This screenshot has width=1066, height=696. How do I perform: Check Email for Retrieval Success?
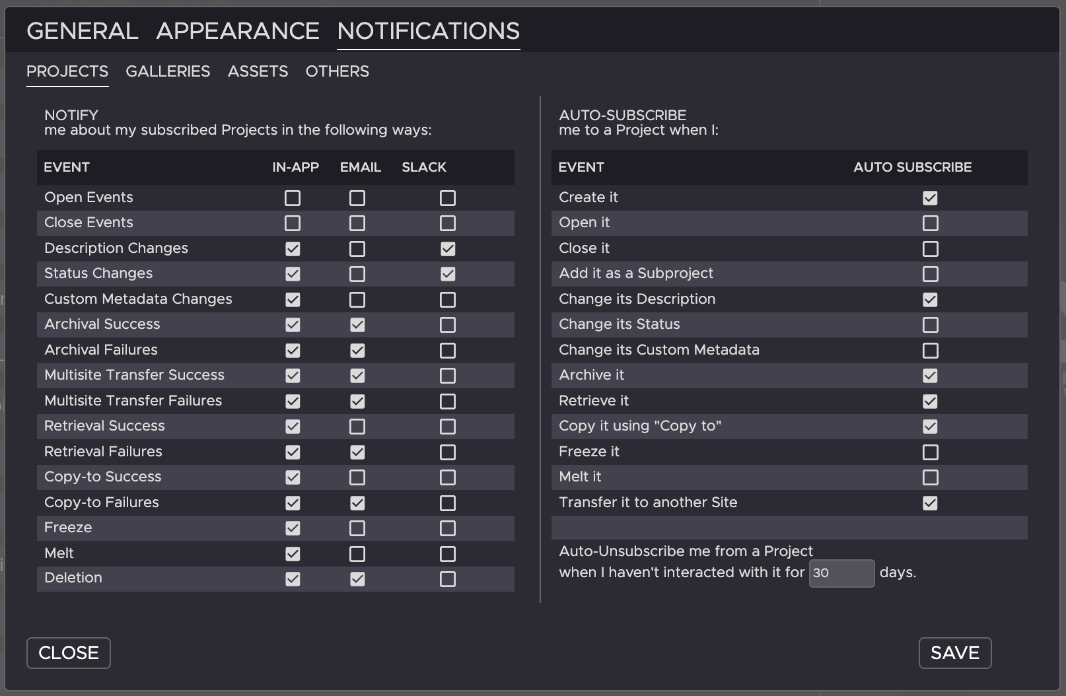[357, 427]
